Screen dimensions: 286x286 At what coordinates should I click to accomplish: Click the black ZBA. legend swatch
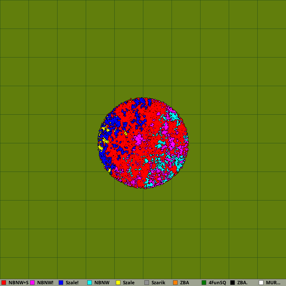233,283
